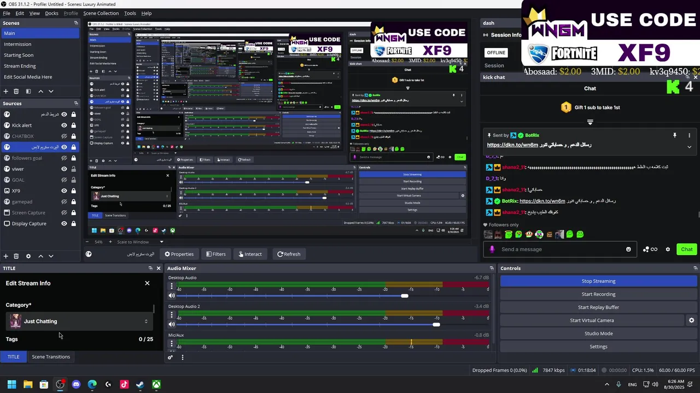Expand gift sub leaderboard arrow
Viewport: 700px width, 393px height.
590,122
